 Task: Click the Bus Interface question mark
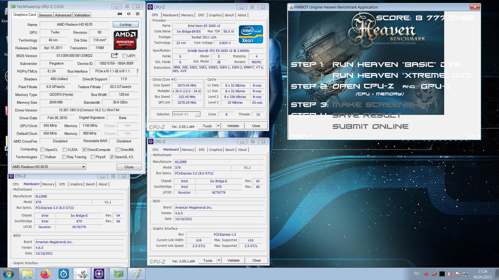tap(137, 71)
